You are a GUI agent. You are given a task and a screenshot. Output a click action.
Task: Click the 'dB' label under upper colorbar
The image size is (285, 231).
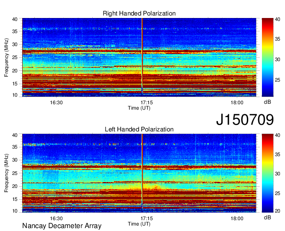click(267, 102)
